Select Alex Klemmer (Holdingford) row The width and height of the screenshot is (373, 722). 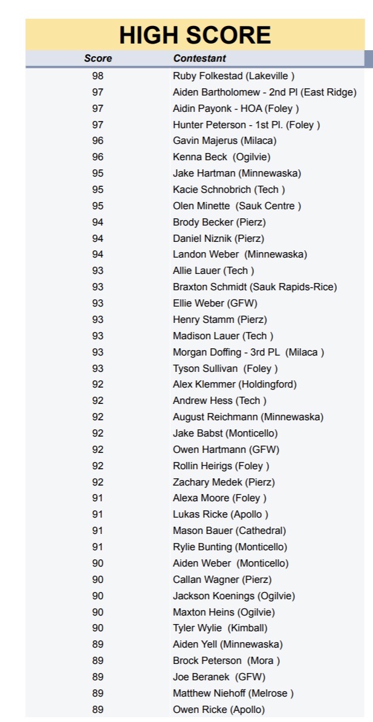coord(235,384)
